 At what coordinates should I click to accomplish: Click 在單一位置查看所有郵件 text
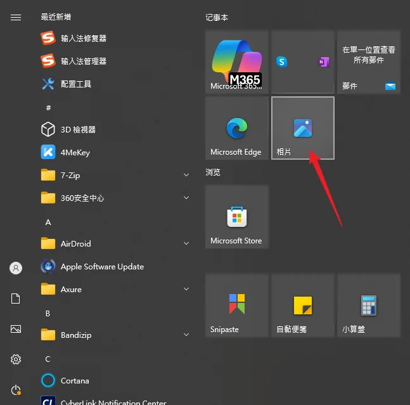(369, 55)
